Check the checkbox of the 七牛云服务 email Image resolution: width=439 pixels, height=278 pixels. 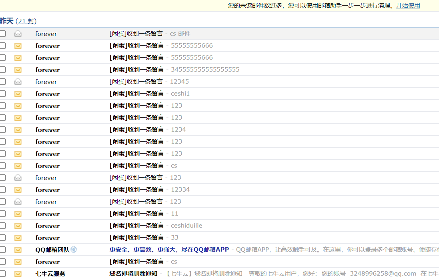point(2,274)
